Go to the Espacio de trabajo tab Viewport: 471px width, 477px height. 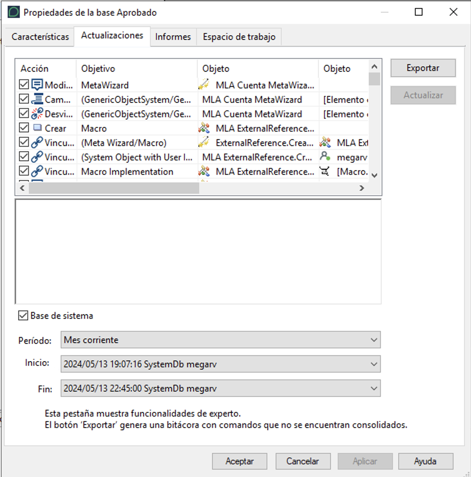[239, 37]
